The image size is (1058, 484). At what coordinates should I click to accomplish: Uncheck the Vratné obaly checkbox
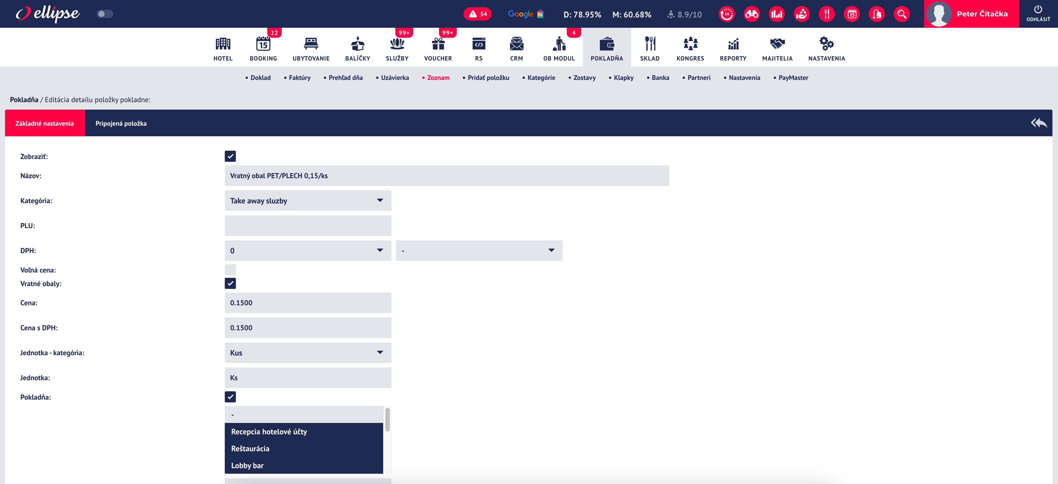[x=230, y=283]
